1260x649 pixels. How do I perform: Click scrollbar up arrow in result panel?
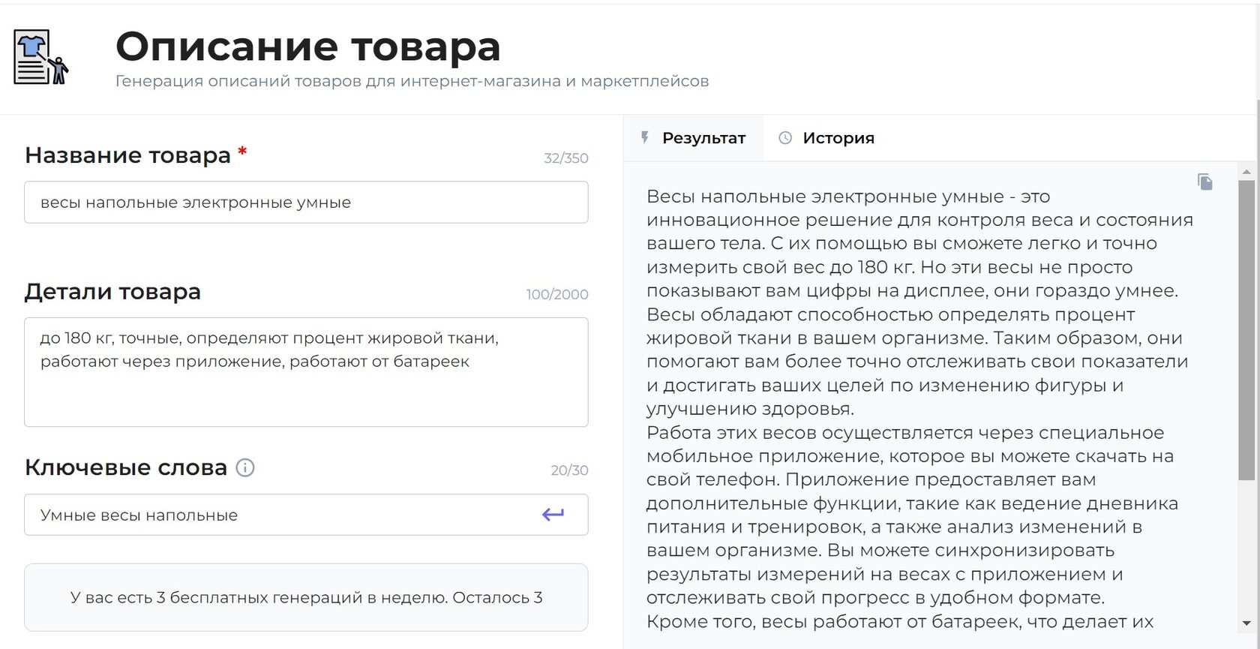[x=1246, y=172]
